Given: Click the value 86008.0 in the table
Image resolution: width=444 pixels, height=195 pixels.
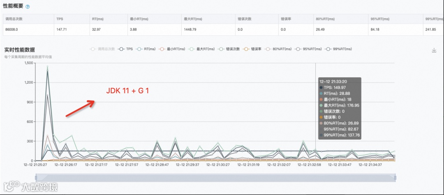Looking at the screenshot, I should [12, 29].
